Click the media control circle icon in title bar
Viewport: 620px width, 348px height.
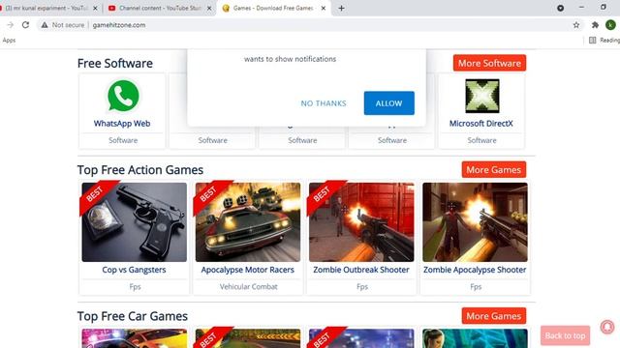coord(560,8)
